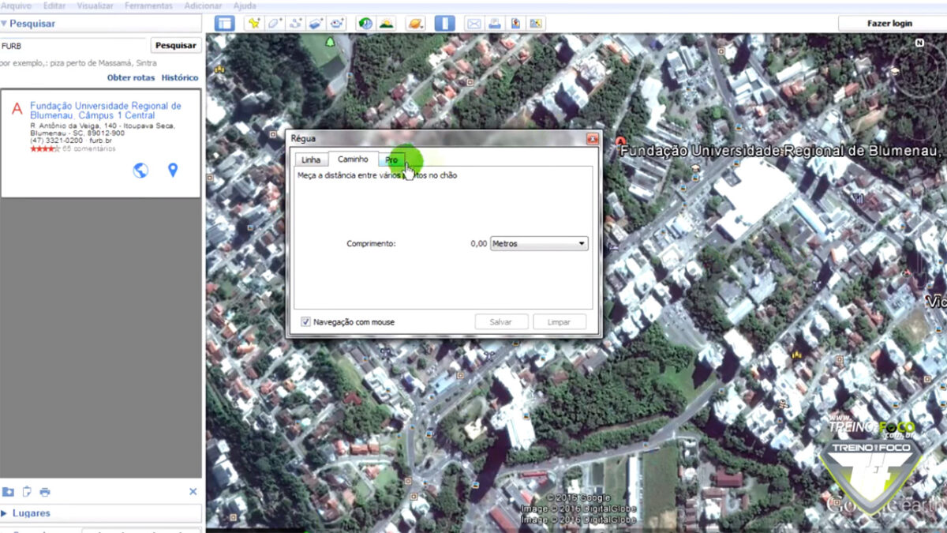Open the Adicionar menu

tap(202, 6)
